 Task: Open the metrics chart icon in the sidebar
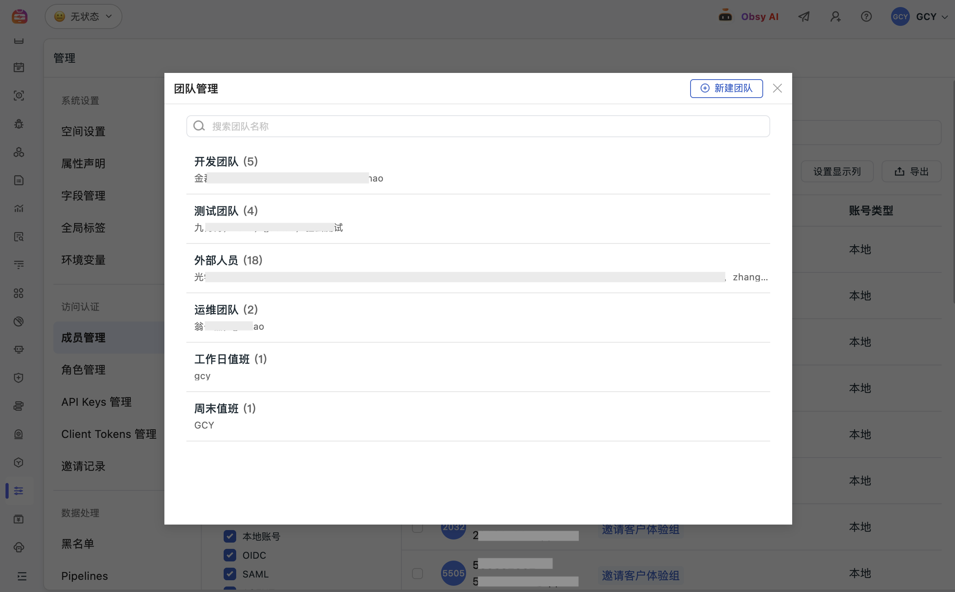pyautogui.click(x=19, y=209)
